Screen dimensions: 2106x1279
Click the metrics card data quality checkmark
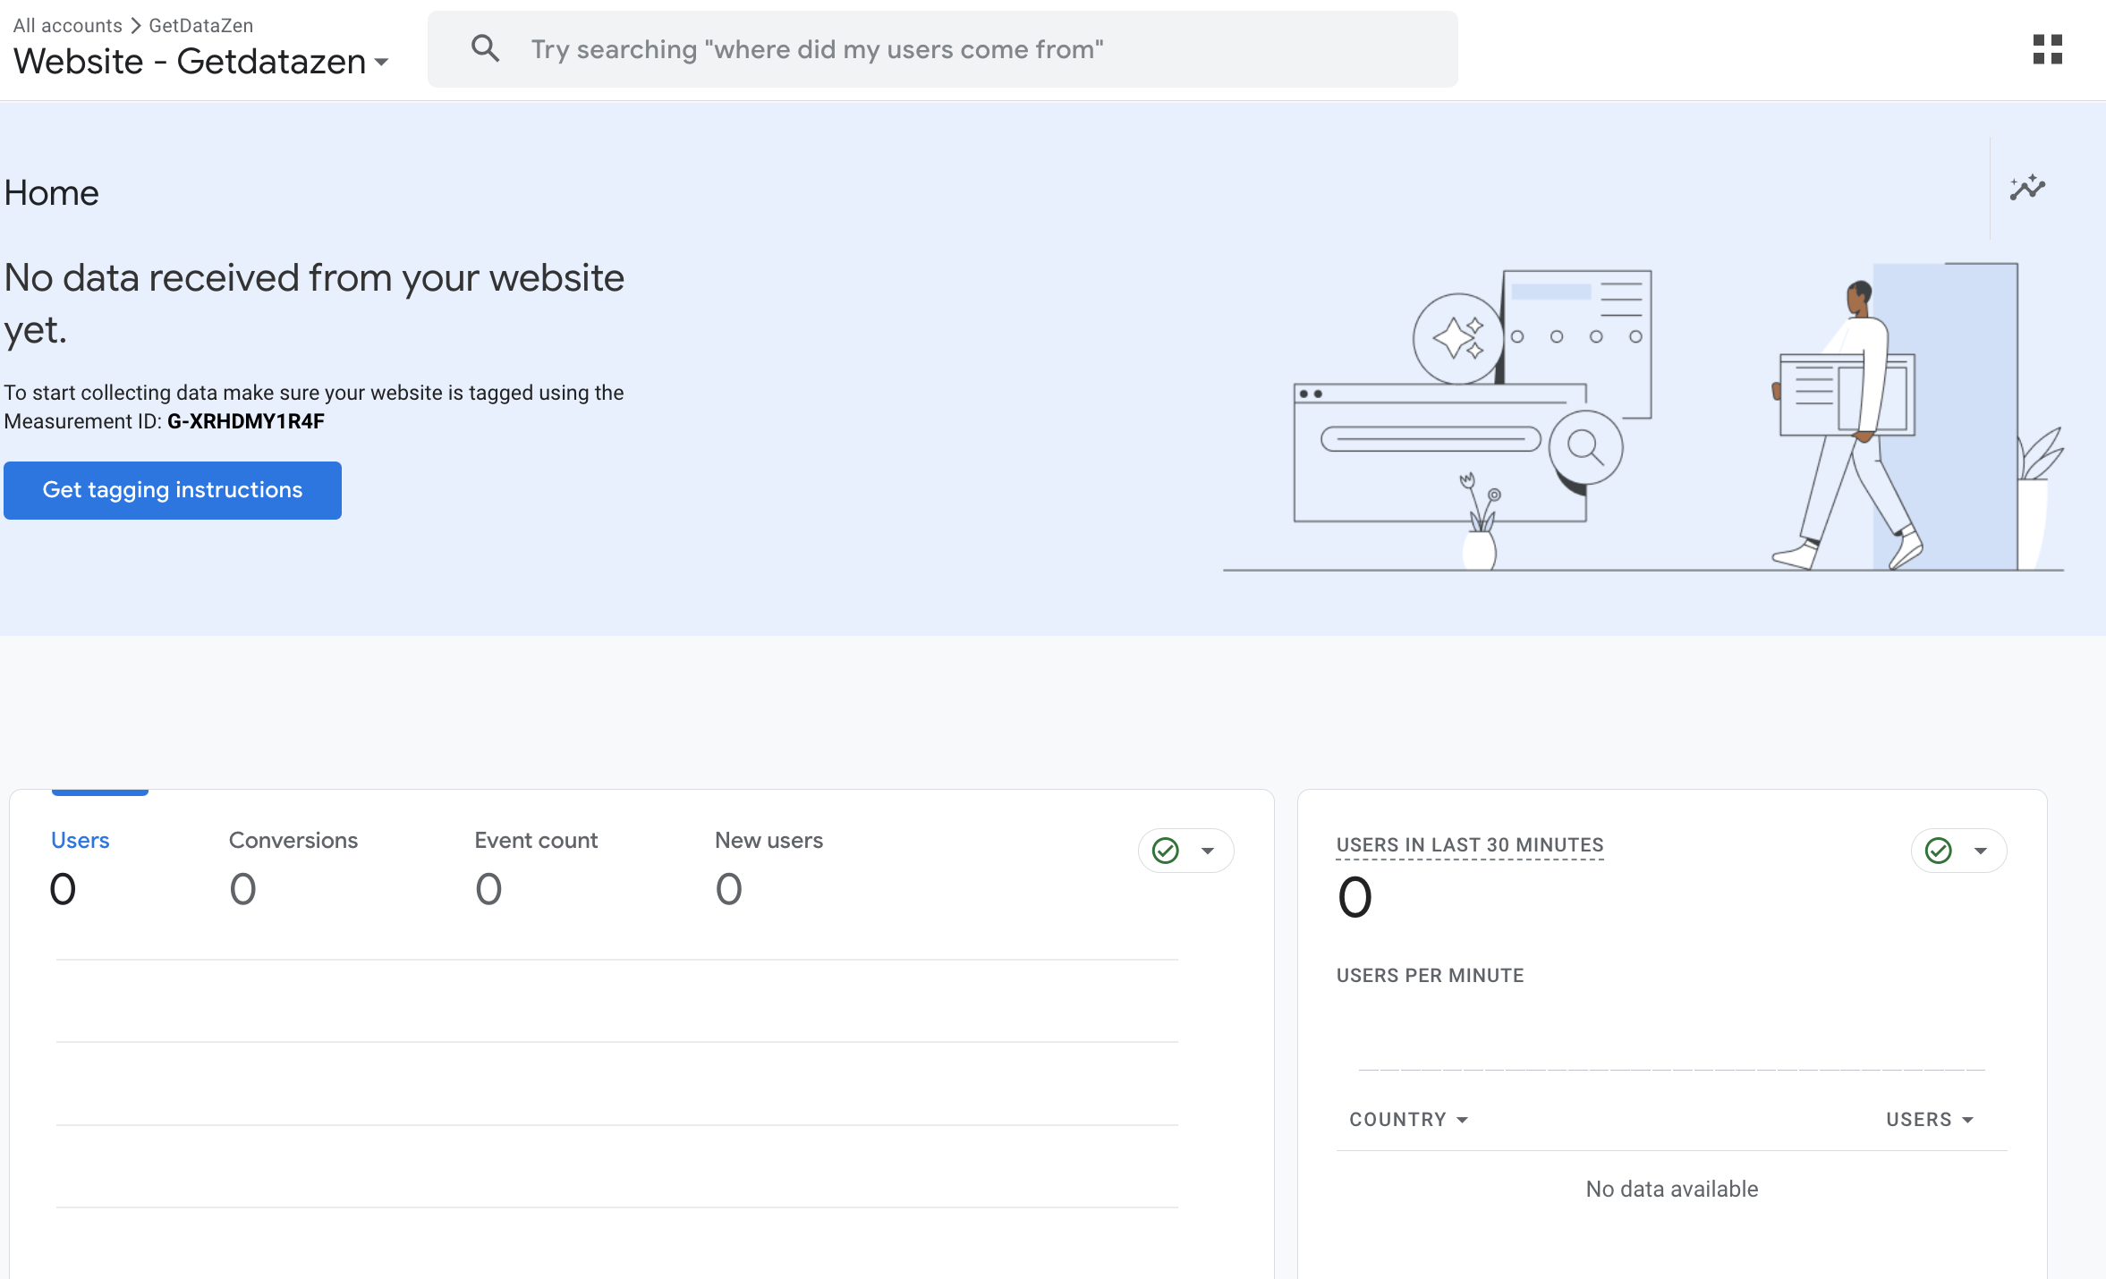[1165, 851]
